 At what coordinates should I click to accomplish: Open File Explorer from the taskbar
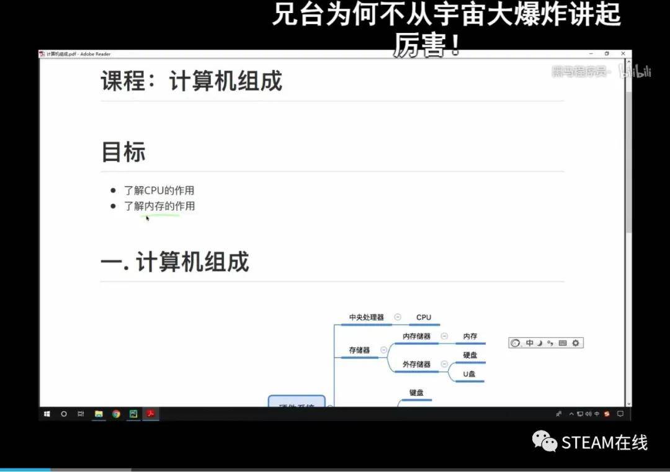99,414
